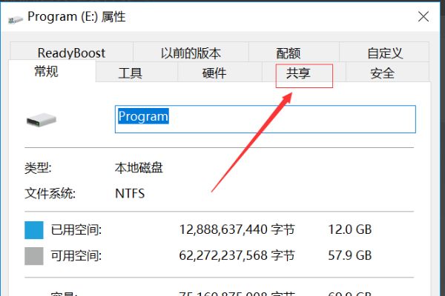Click the 文件系统 label
The height and width of the screenshot is (296, 445).
tap(50, 194)
